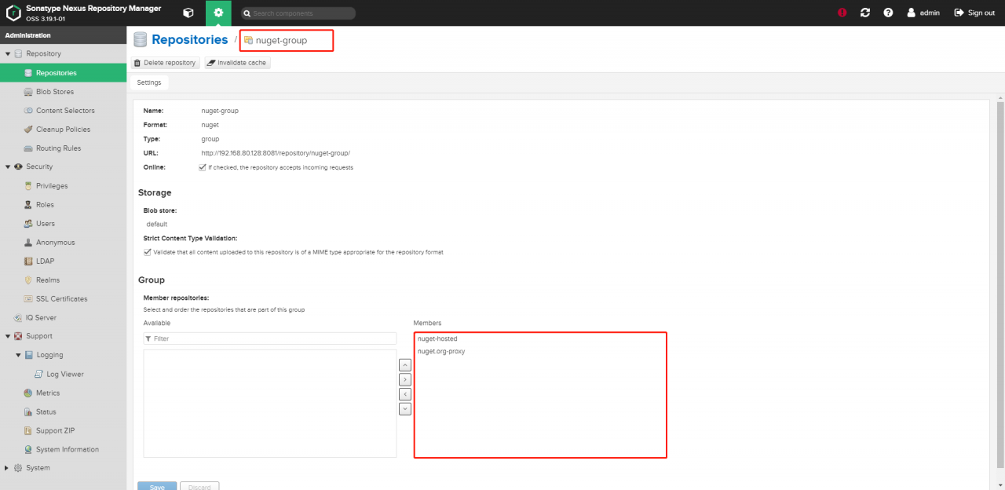The image size is (1005, 490).
Task: Collapse the Logging tree node
Action: click(x=18, y=356)
